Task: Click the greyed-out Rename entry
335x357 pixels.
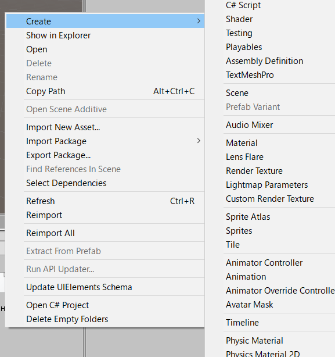Action: click(x=105, y=77)
